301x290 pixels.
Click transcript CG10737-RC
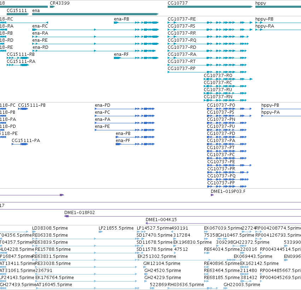click(225, 86)
